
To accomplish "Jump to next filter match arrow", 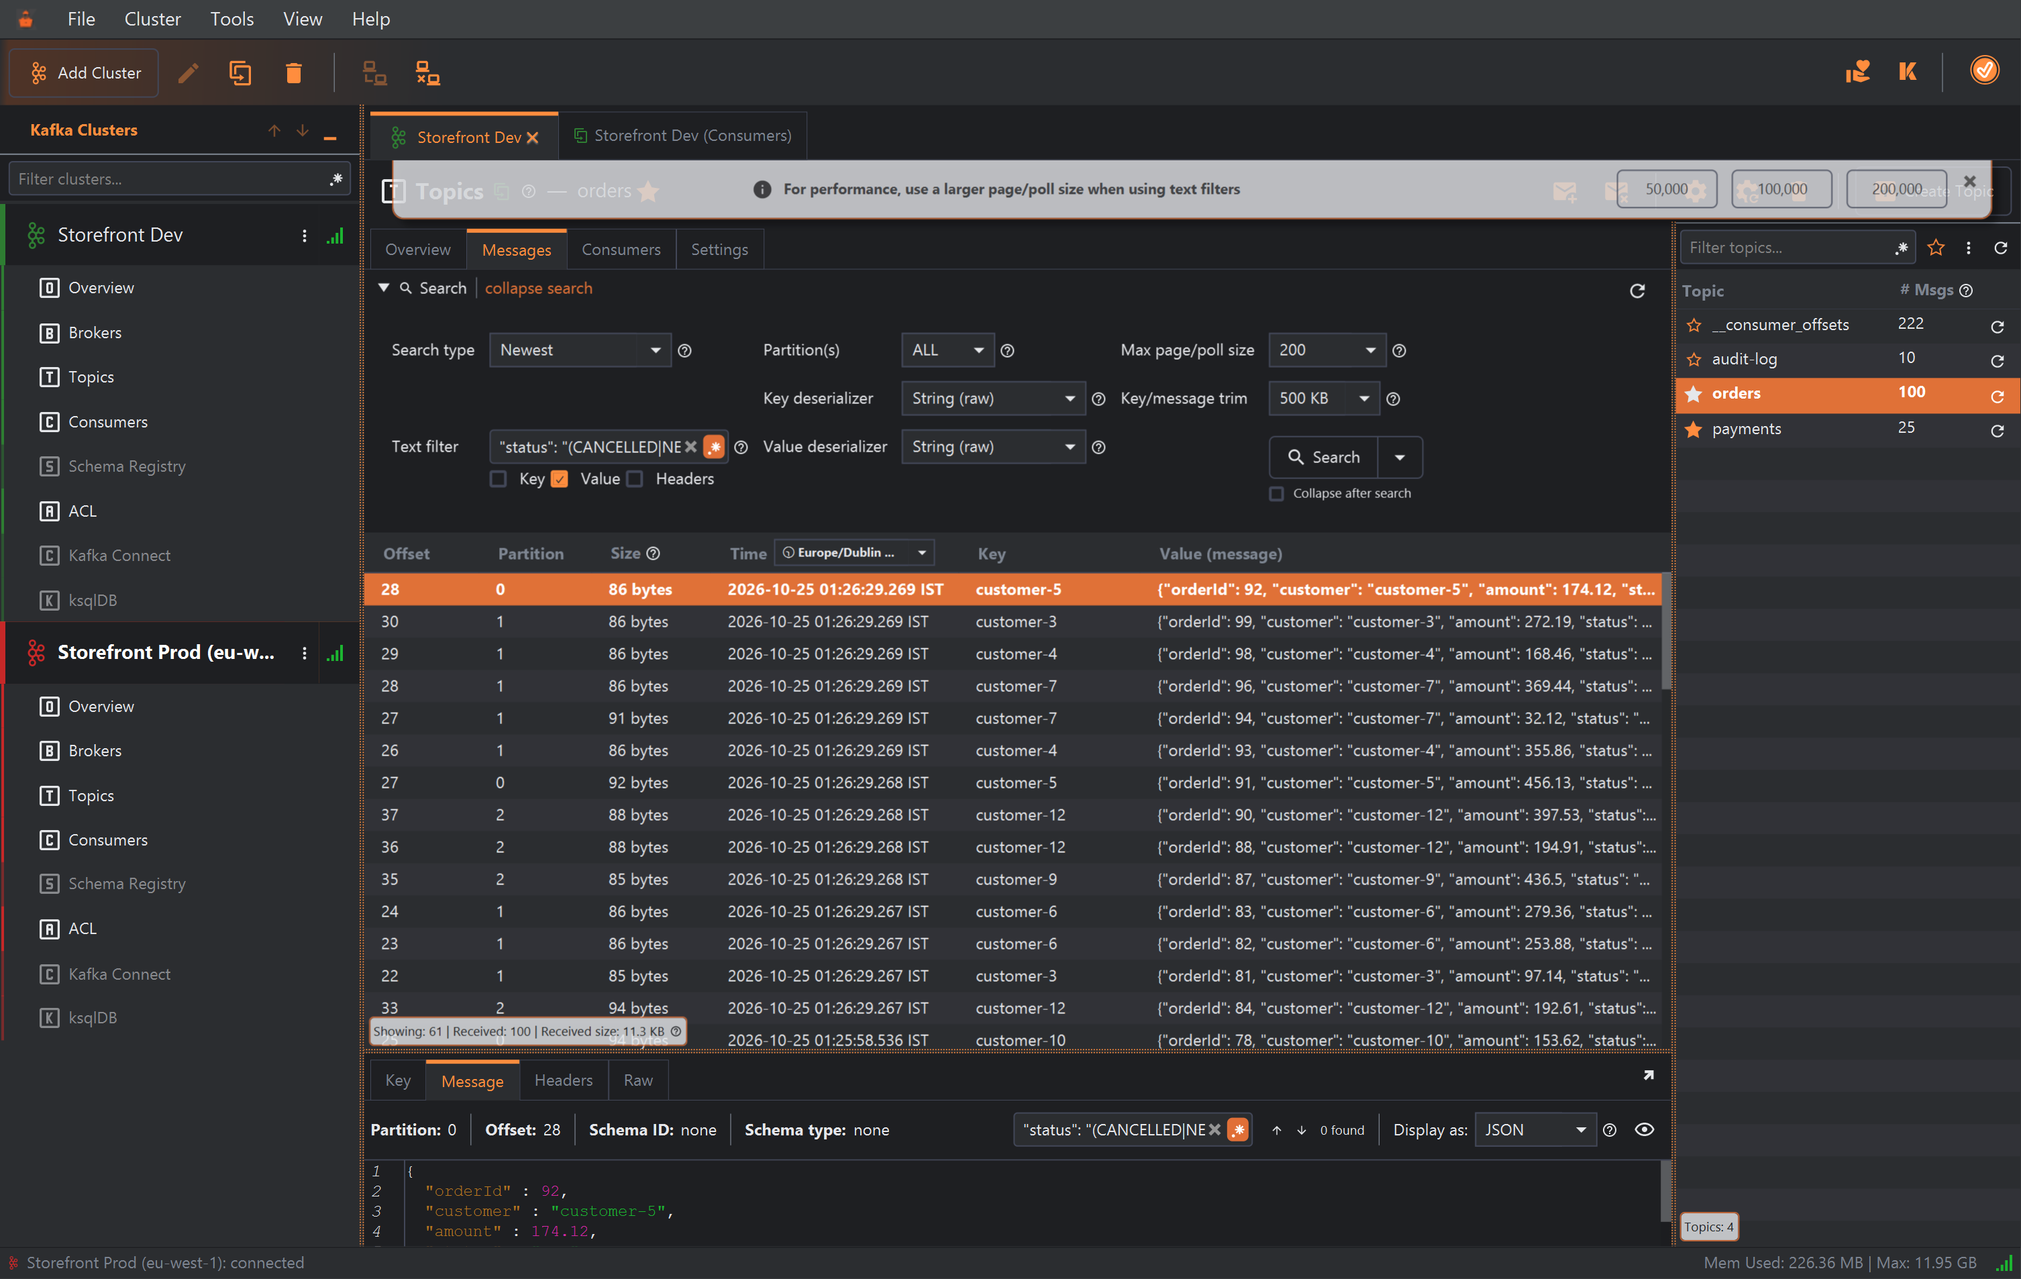I will click(1301, 1129).
